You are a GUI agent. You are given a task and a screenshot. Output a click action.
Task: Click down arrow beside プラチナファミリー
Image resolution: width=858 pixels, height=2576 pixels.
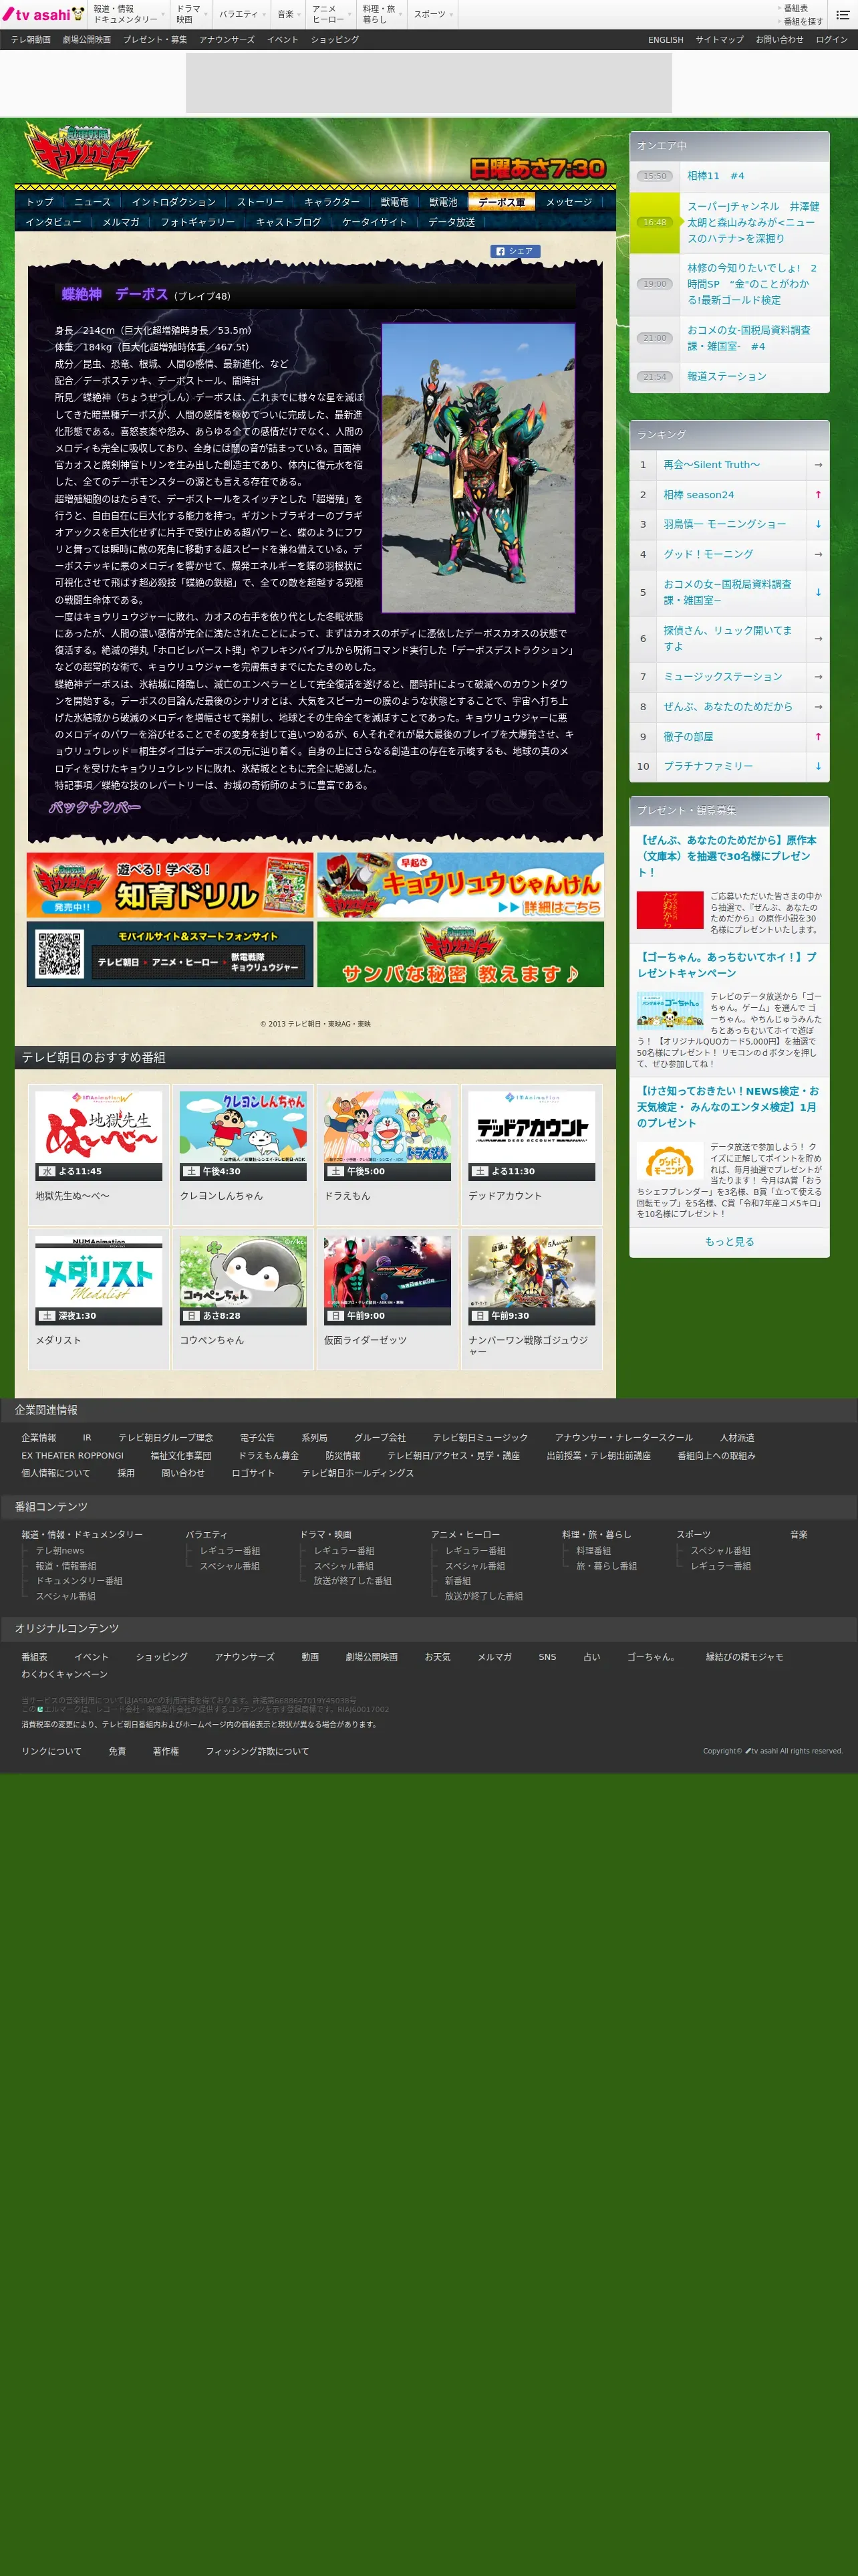[817, 766]
